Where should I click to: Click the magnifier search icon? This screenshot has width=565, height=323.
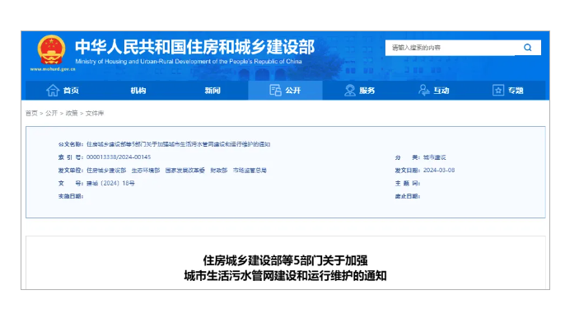(527, 48)
